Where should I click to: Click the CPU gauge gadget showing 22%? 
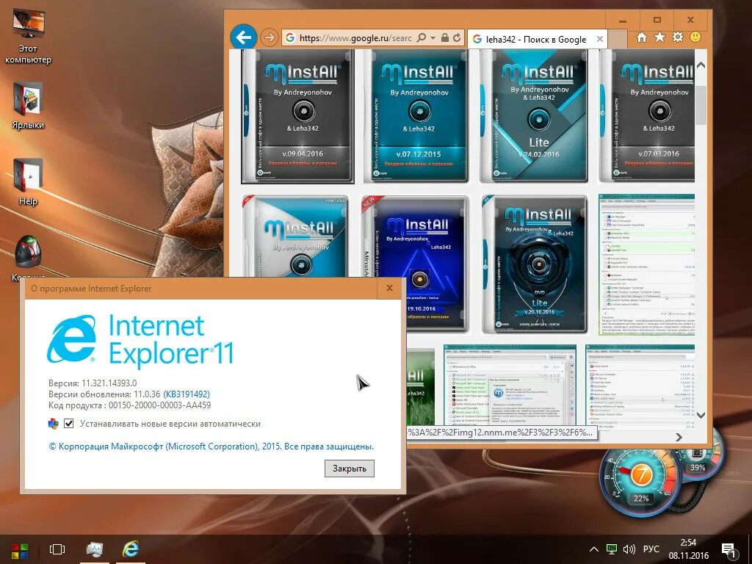(x=640, y=481)
